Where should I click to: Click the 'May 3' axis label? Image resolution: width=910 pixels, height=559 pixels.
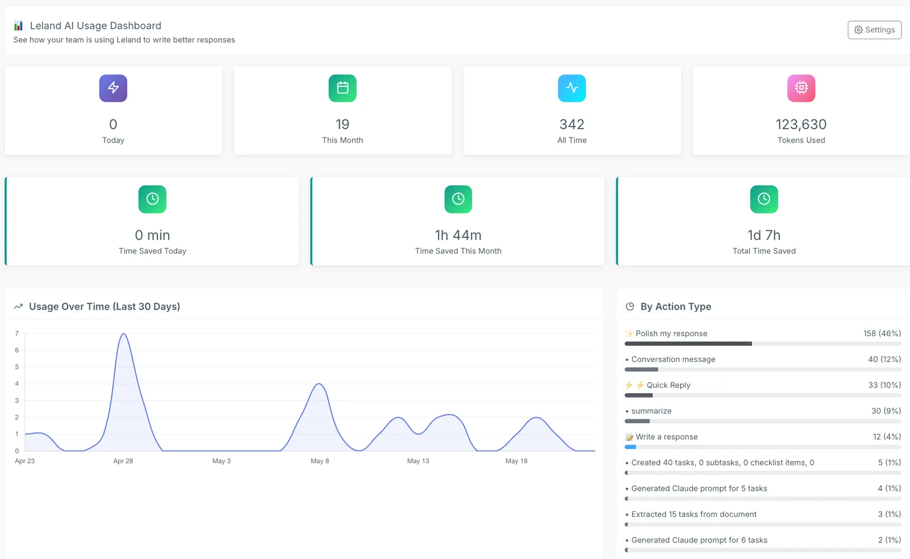221,461
